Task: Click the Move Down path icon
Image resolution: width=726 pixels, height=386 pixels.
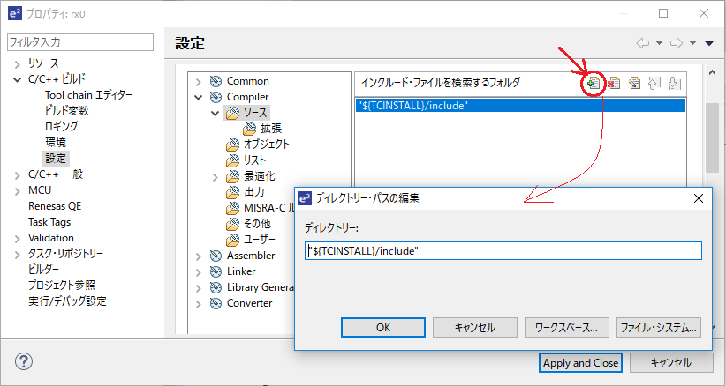Action: coord(674,83)
